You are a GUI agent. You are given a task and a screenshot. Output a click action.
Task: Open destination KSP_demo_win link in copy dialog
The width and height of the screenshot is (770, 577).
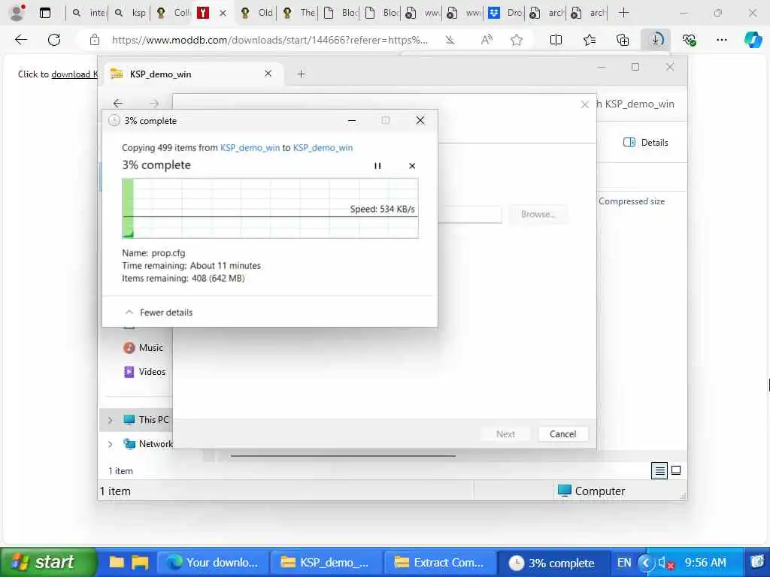click(x=323, y=148)
